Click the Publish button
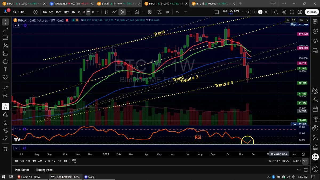This screenshot has width=320, height=180. click(x=312, y=12)
